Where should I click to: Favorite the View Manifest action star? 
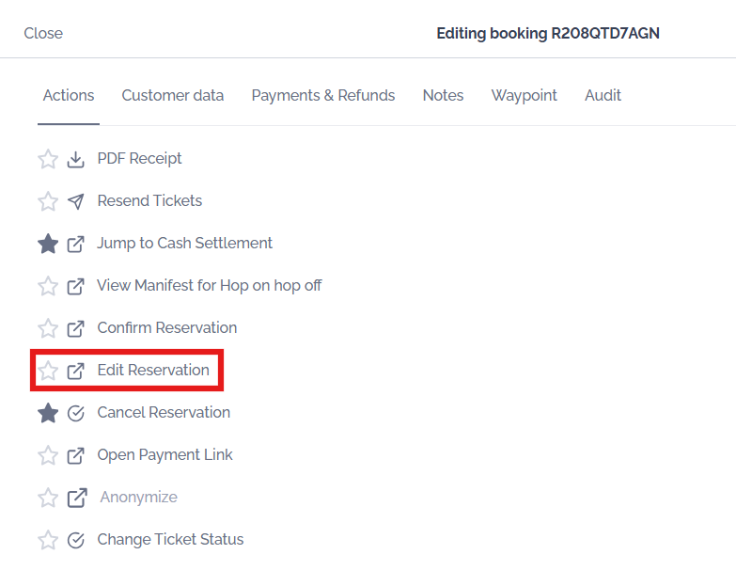[48, 286]
